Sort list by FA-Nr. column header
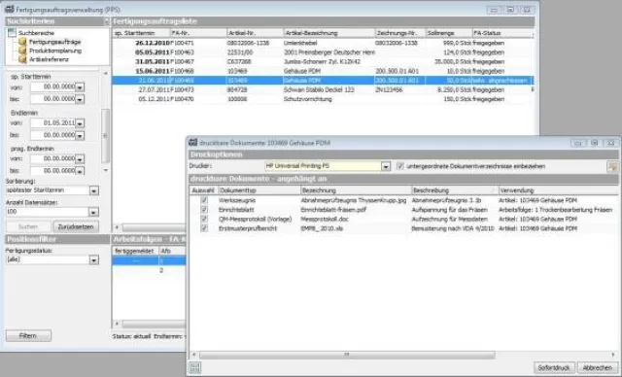 198,33
